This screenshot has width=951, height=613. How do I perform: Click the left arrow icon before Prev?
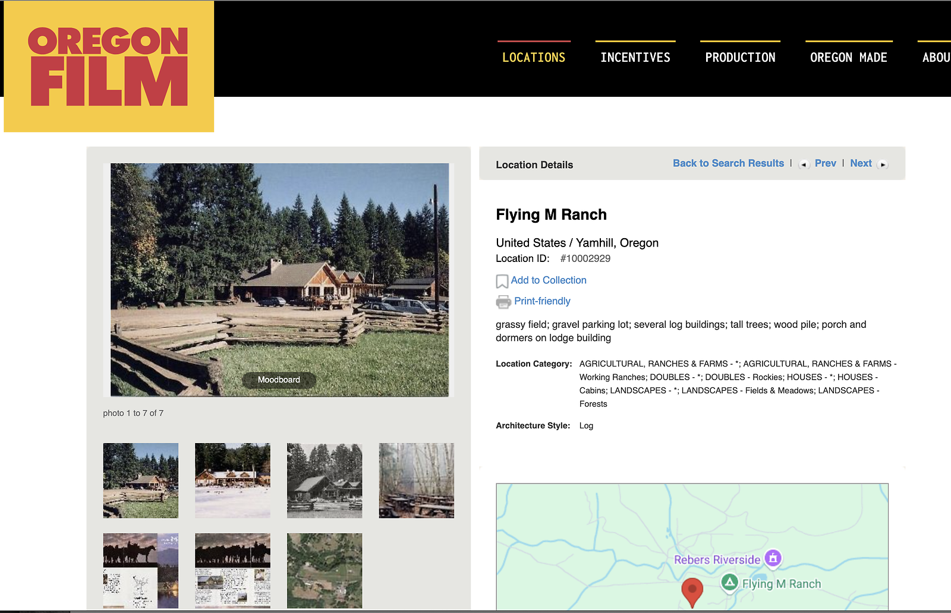pyautogui.click(x=804, y=165)
